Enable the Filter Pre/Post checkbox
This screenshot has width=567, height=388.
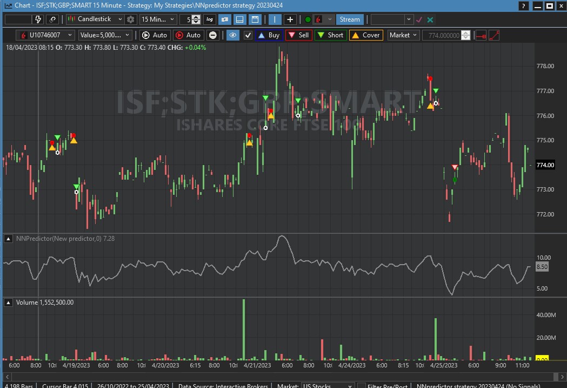pos(361,386)
